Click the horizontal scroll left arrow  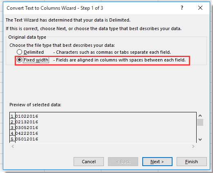(x=13, y=146)
